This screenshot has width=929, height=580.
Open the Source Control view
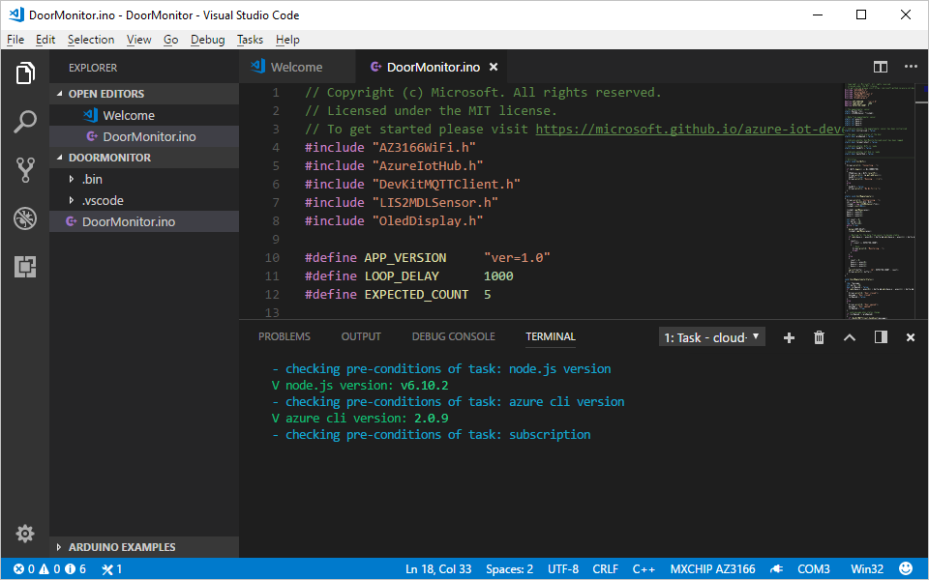[x=25, y=170]
